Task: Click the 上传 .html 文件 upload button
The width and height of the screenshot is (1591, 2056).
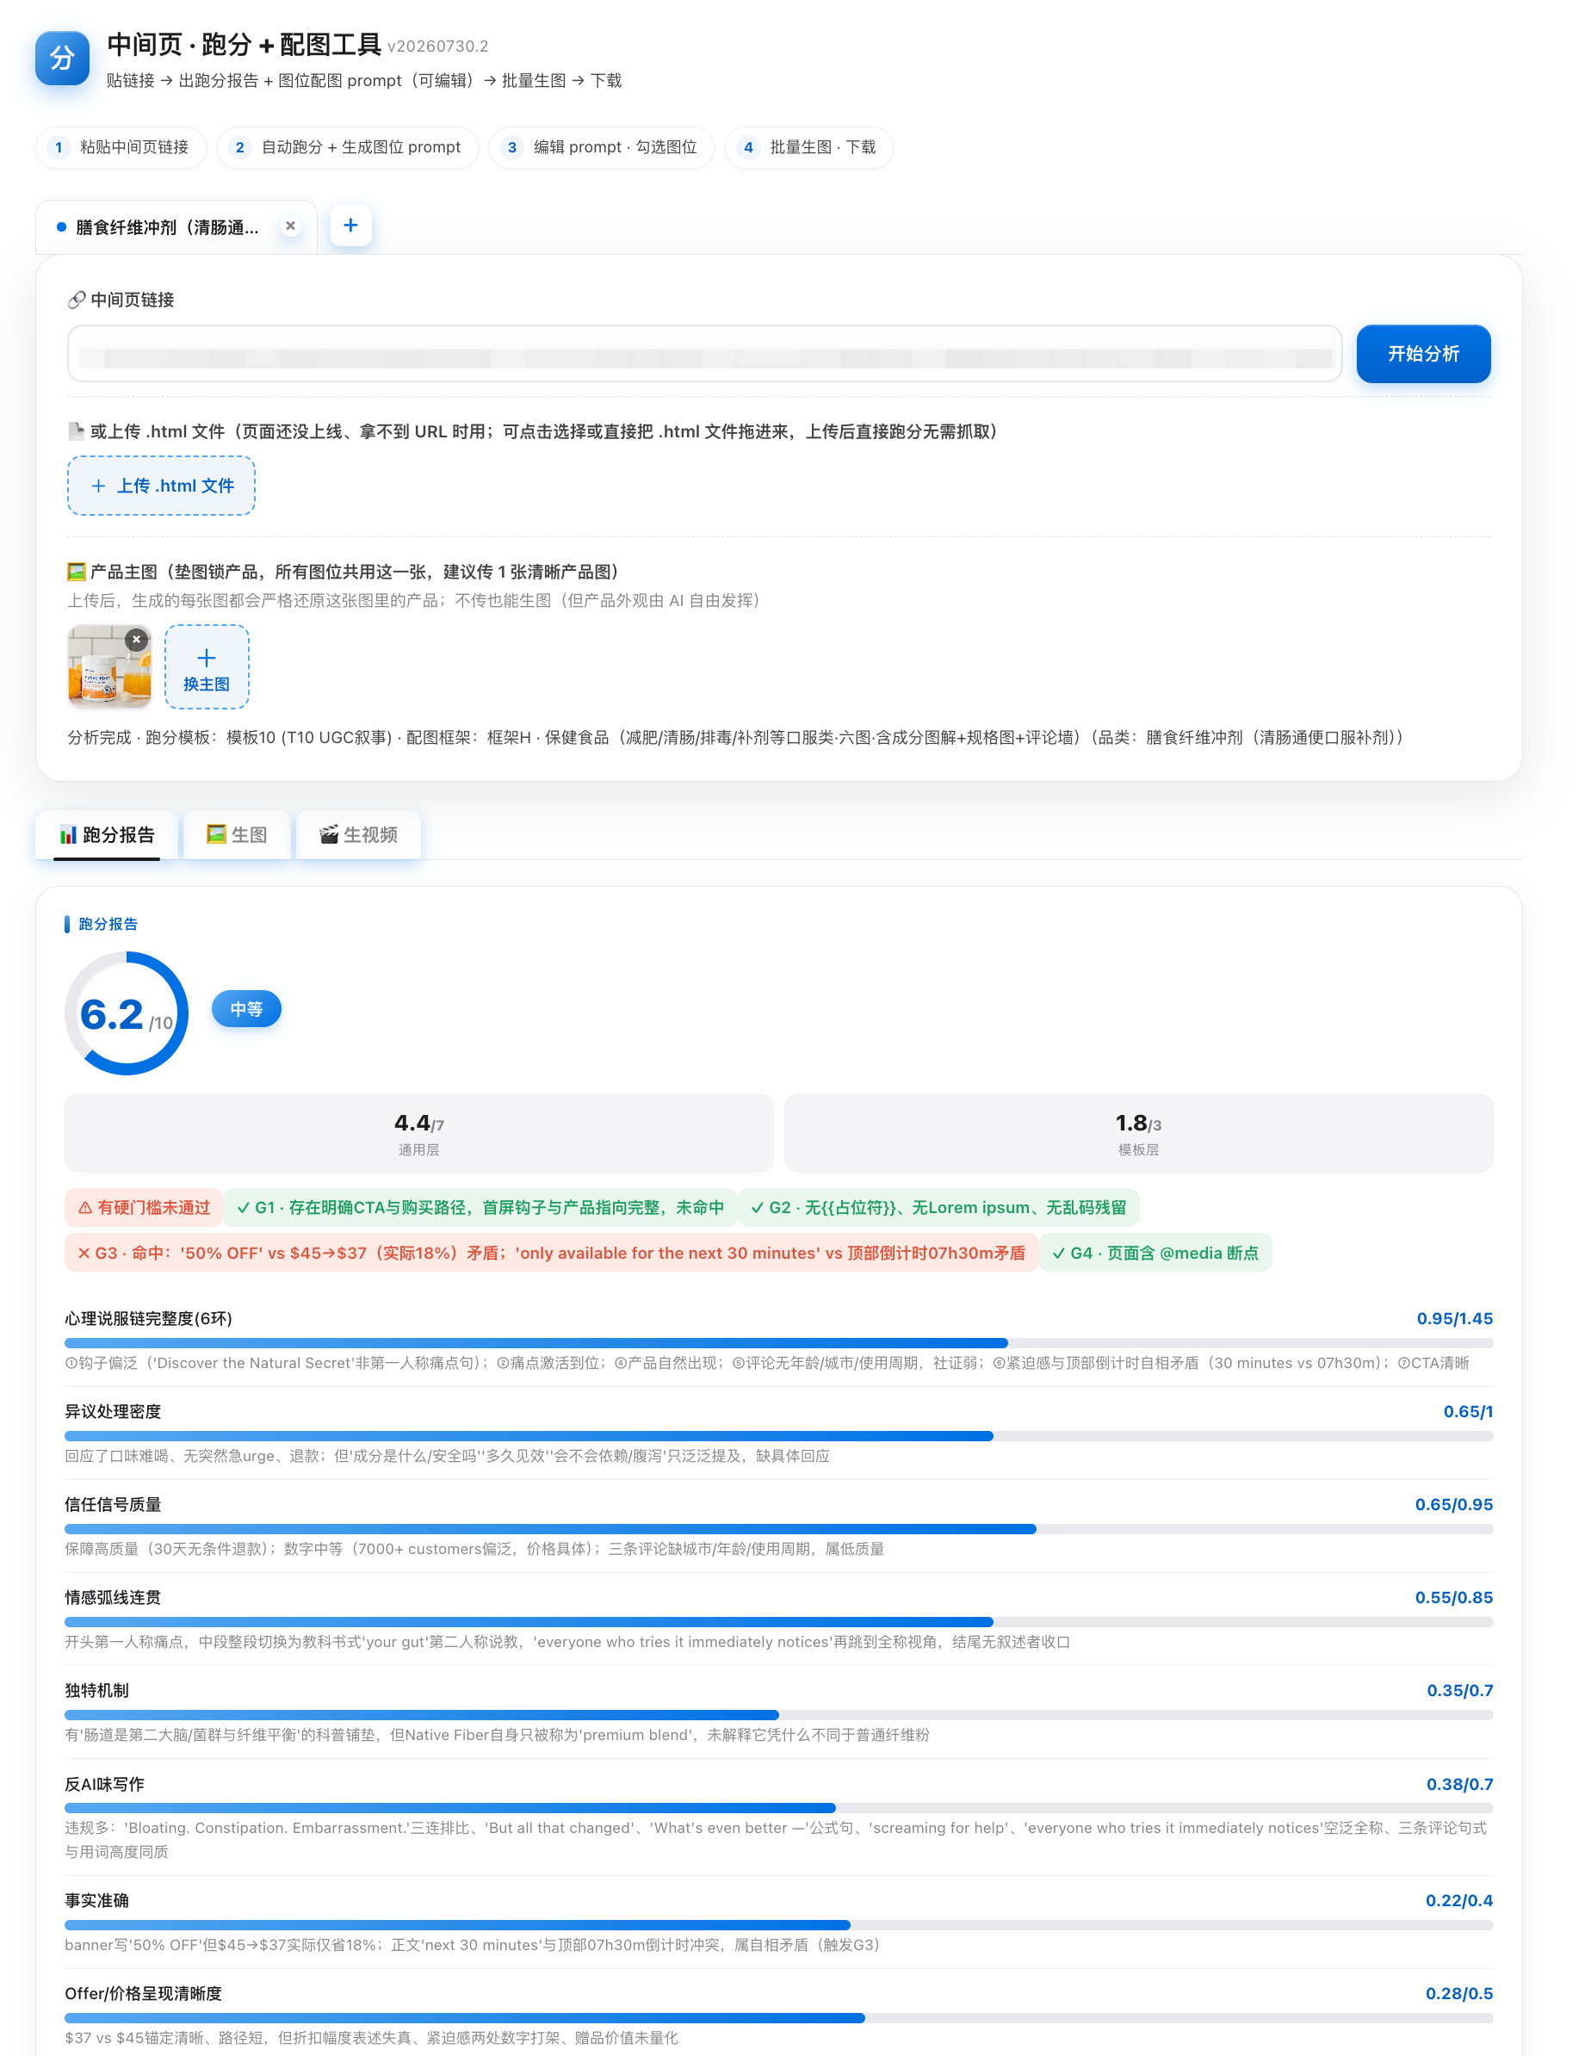Action: 161,486
